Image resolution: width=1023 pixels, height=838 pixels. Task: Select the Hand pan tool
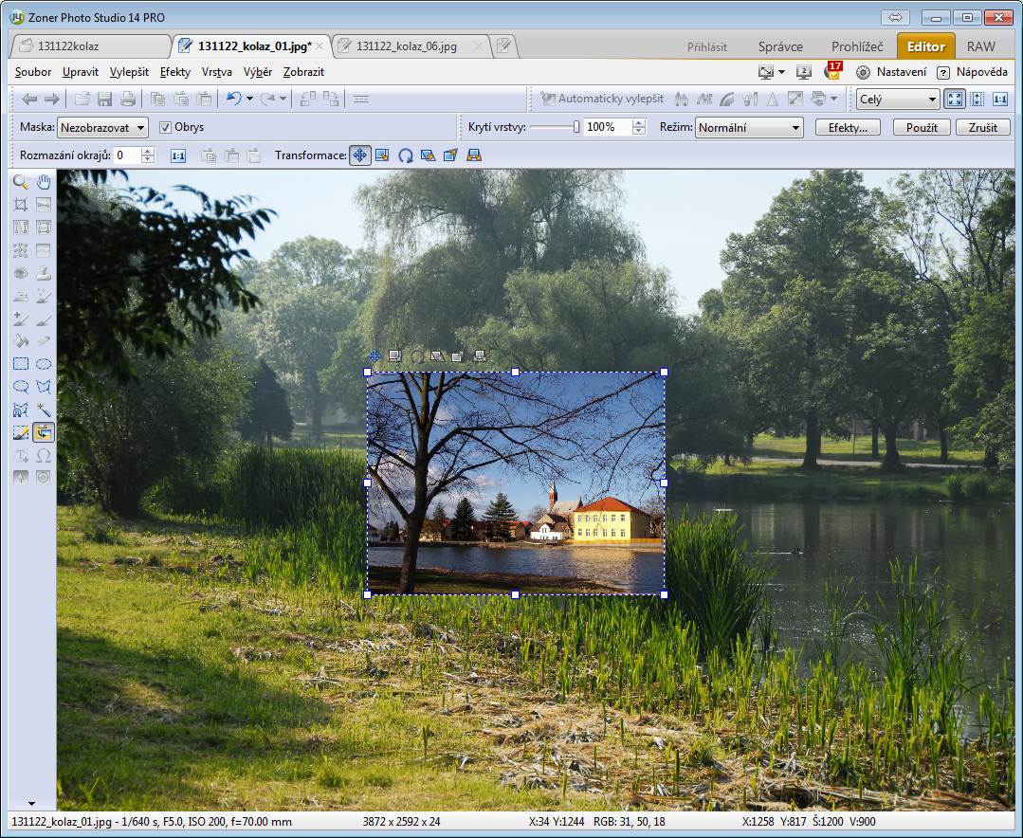pos(44,181)
